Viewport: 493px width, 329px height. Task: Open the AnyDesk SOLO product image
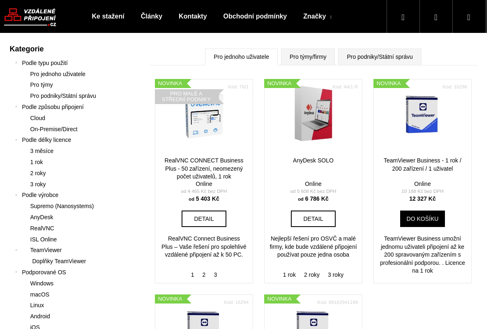[313, 114]
